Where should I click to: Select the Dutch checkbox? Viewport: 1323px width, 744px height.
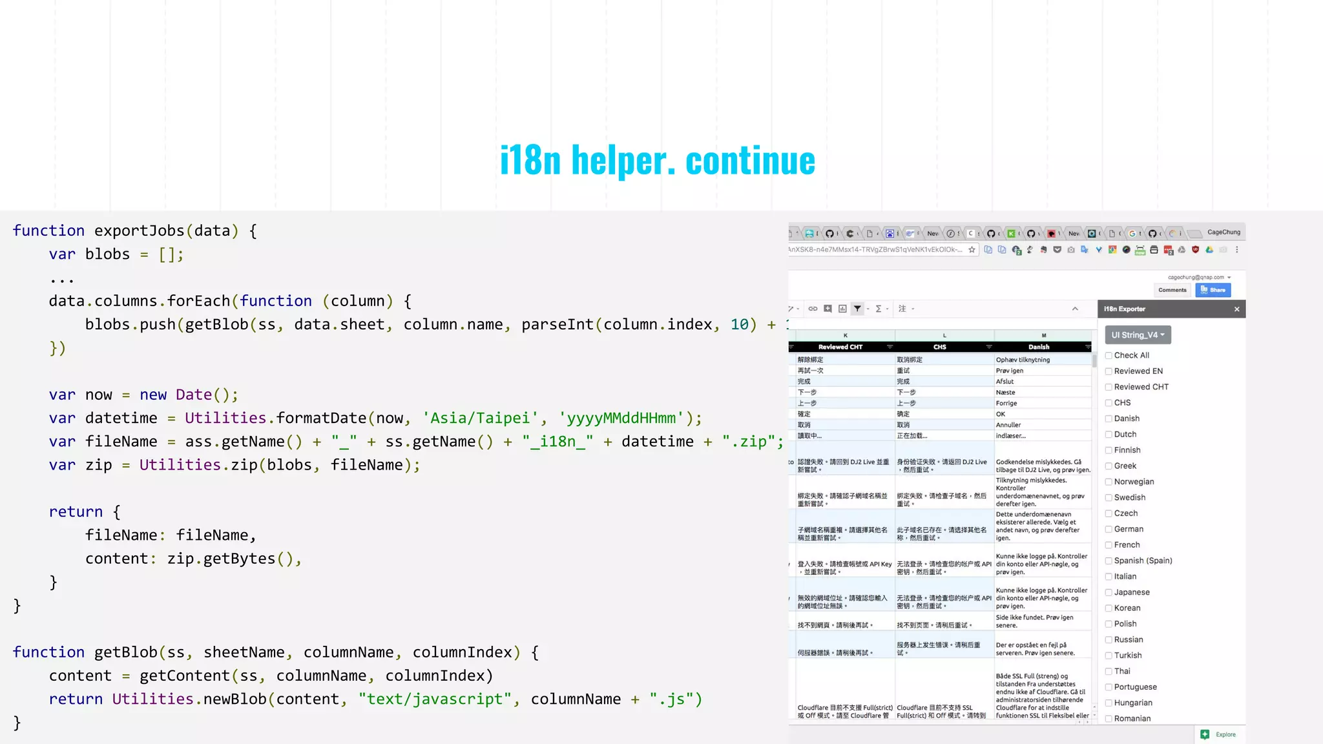pos(1109,435)
